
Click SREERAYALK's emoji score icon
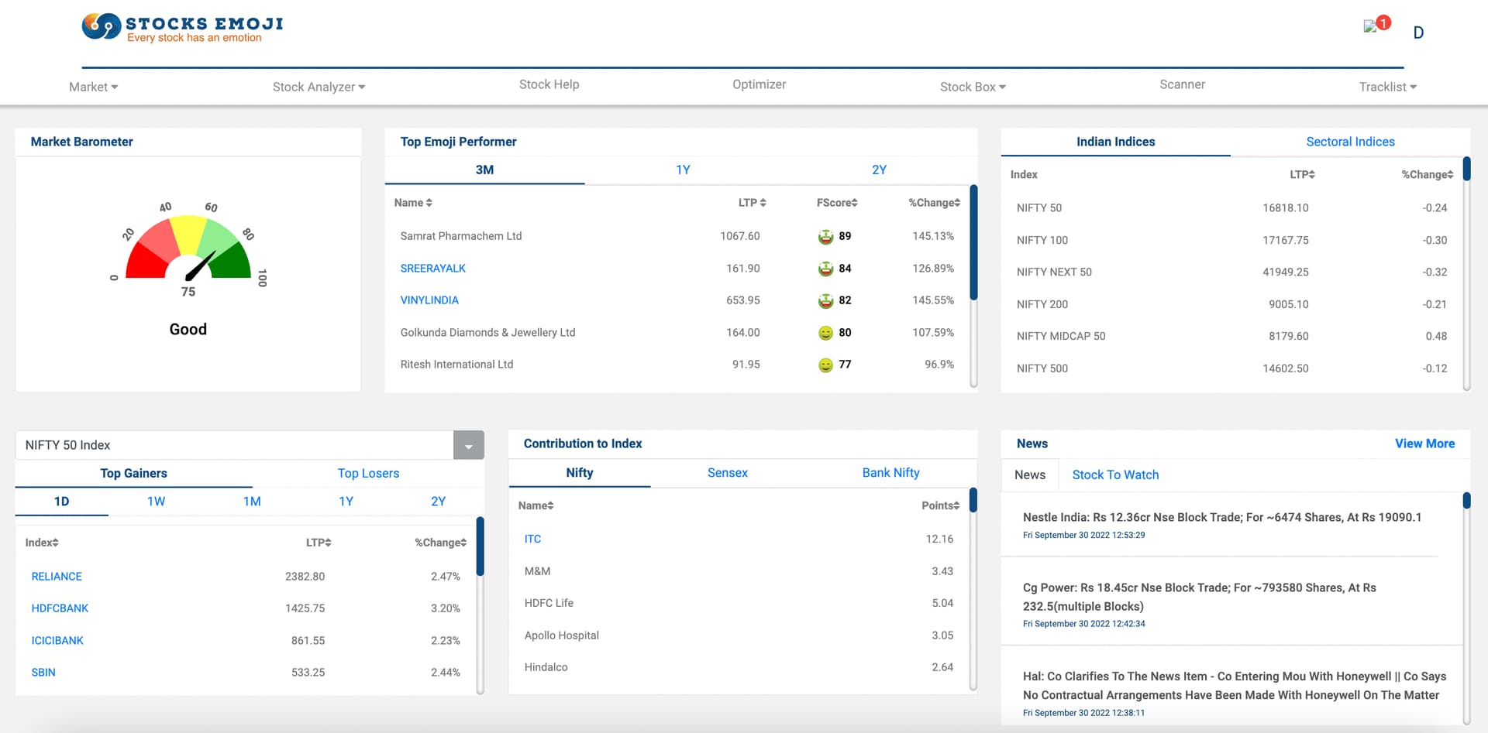[x=825, y=269]
